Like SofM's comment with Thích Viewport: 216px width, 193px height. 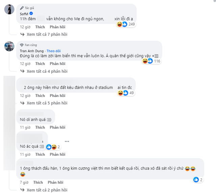40,27
